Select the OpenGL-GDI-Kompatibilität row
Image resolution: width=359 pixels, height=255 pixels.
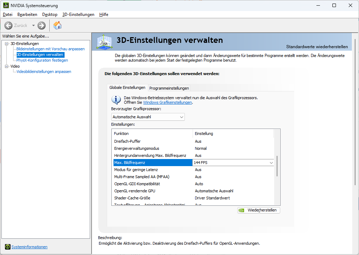[194, 184]
